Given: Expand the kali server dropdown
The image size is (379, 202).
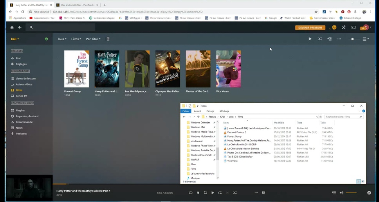Looking at the screenshot, I should pyautogui.click(x=15, y=39).
